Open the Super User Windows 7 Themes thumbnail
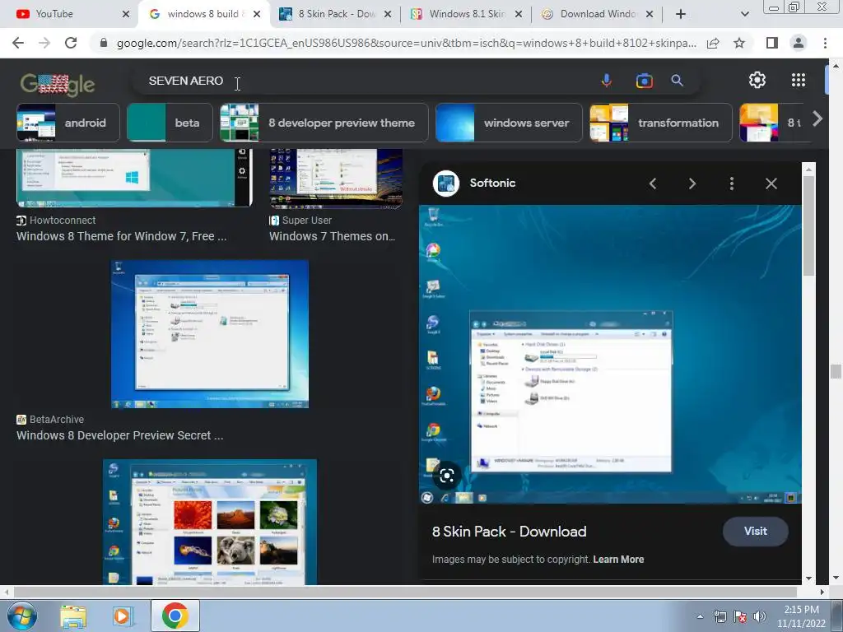This screenshot has height=632, width=843. [336, 178]
